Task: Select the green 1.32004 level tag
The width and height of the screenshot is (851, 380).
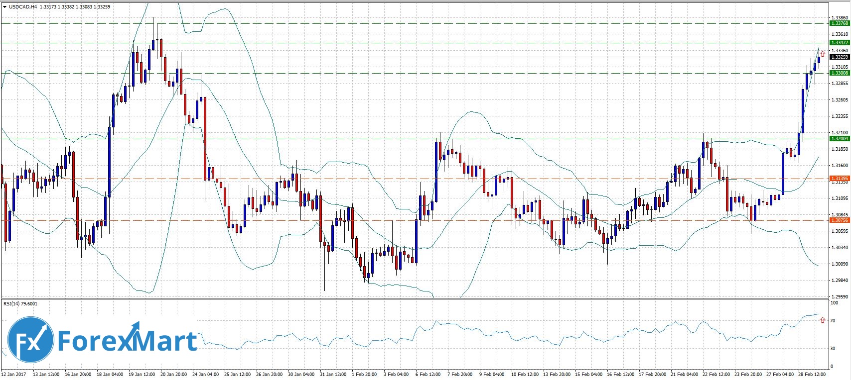Action: pos(840,139)
